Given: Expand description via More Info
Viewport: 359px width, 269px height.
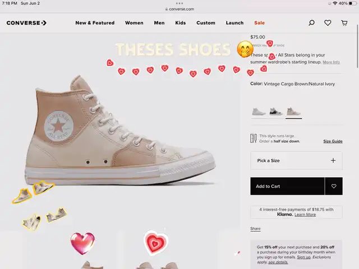Looking at the screenshot, I should [x=331, y=62].
